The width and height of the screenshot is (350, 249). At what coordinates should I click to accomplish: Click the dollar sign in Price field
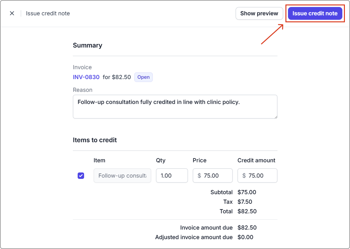click(x=199, y=176)
